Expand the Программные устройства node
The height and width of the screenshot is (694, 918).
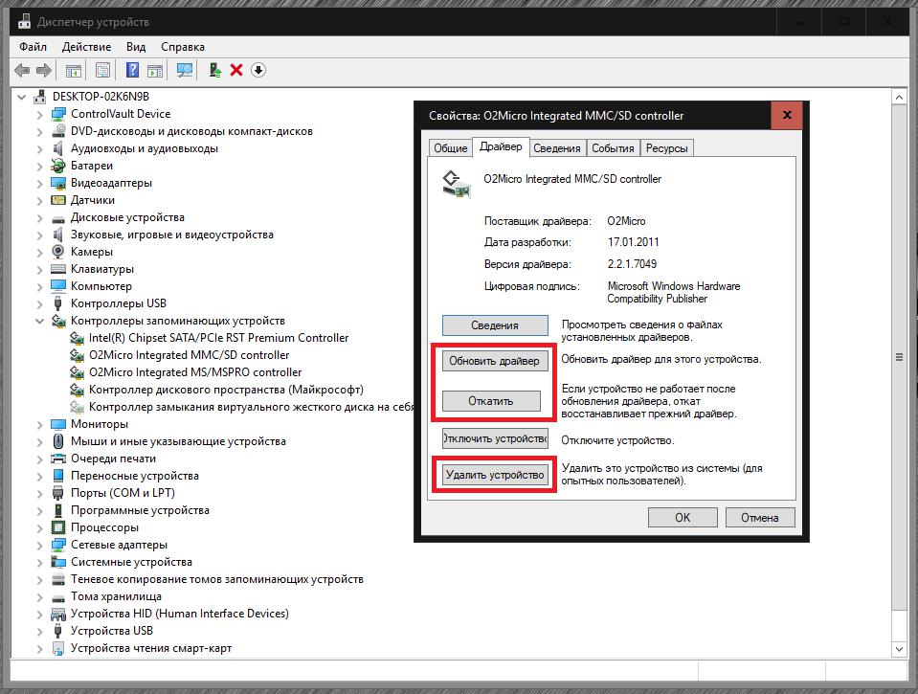pos(40,511)
